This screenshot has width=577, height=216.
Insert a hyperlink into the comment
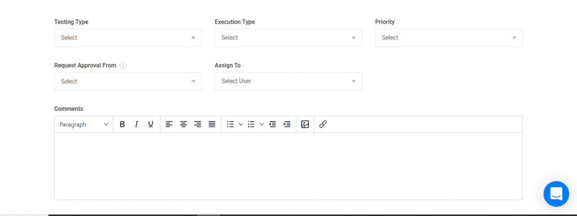click(323, 124)
